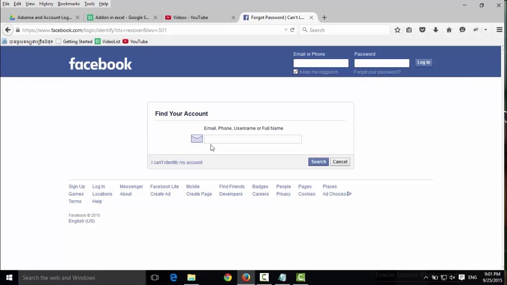Image resolution: width=507 pixels, height=285 pixels.
Task: Open the Edit menu
Action: [17, 4]
